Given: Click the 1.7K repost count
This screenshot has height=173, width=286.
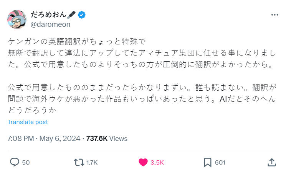Looking at the screenshot, I should click(92, 163).
